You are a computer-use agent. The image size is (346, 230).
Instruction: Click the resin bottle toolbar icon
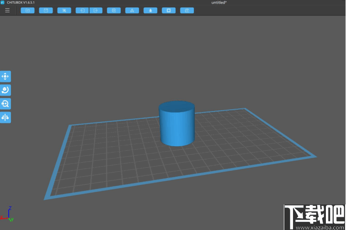(x=150, y=10)
